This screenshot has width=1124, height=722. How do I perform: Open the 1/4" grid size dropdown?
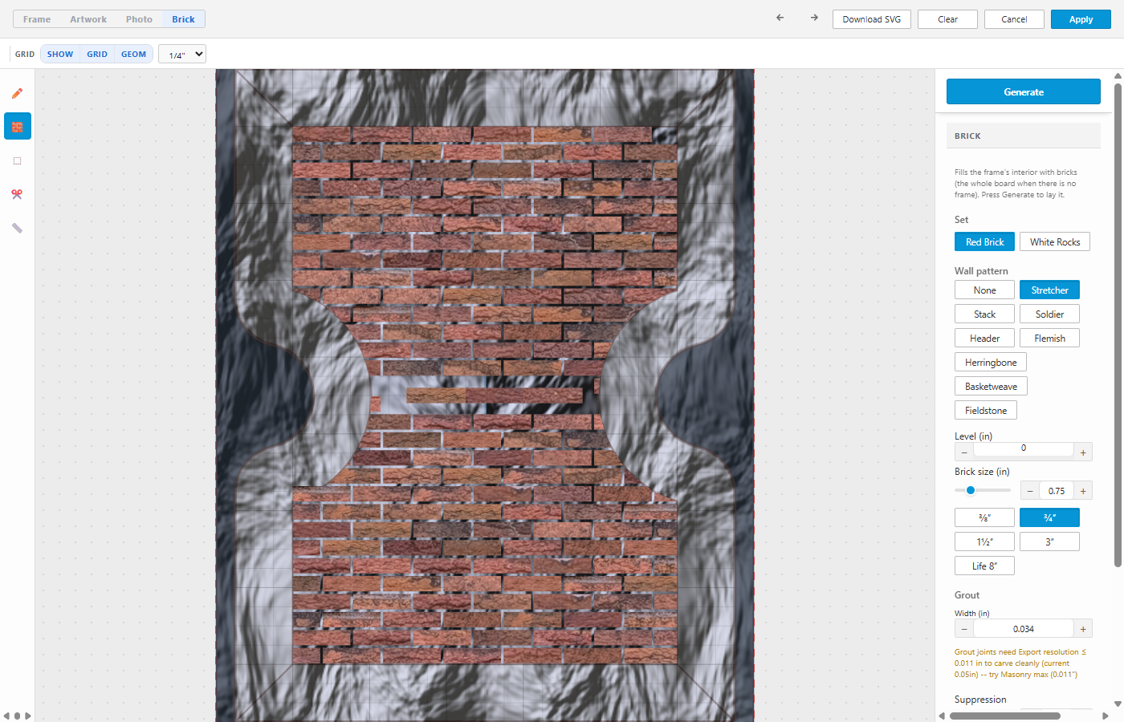182,54
